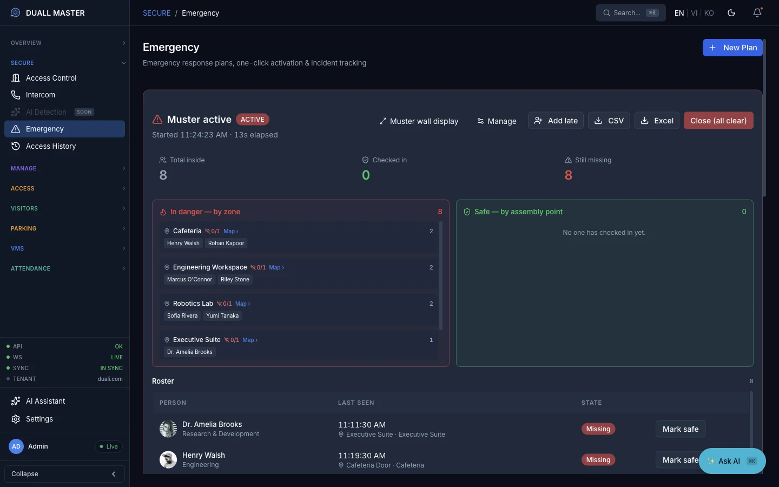This screenshot has height=487, width=779.
Task: Open Settings from sidebar
Action: (64, 419)
